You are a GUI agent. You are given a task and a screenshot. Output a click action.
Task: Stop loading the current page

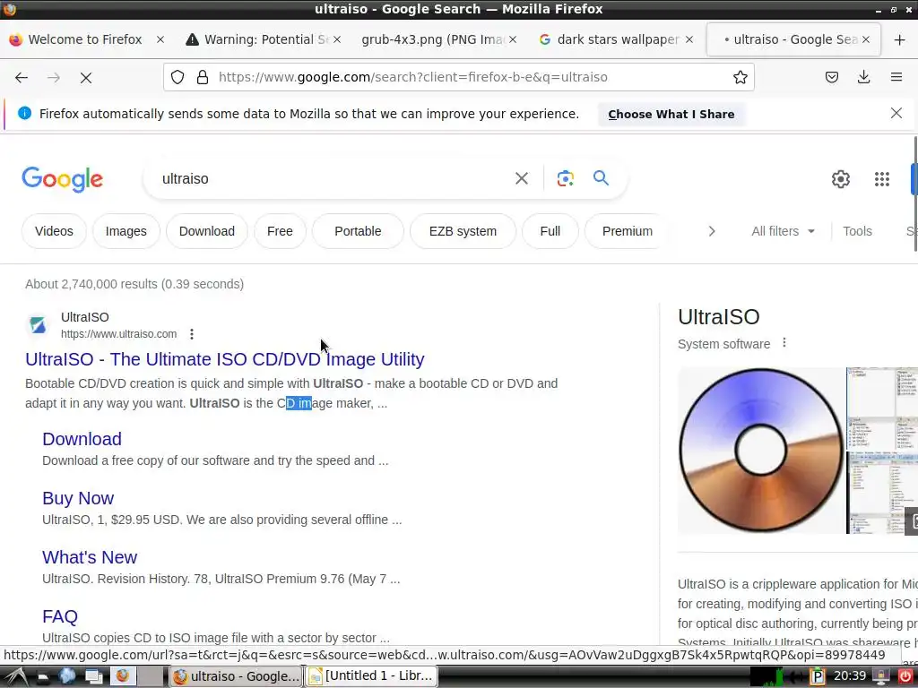click(86, 77)
